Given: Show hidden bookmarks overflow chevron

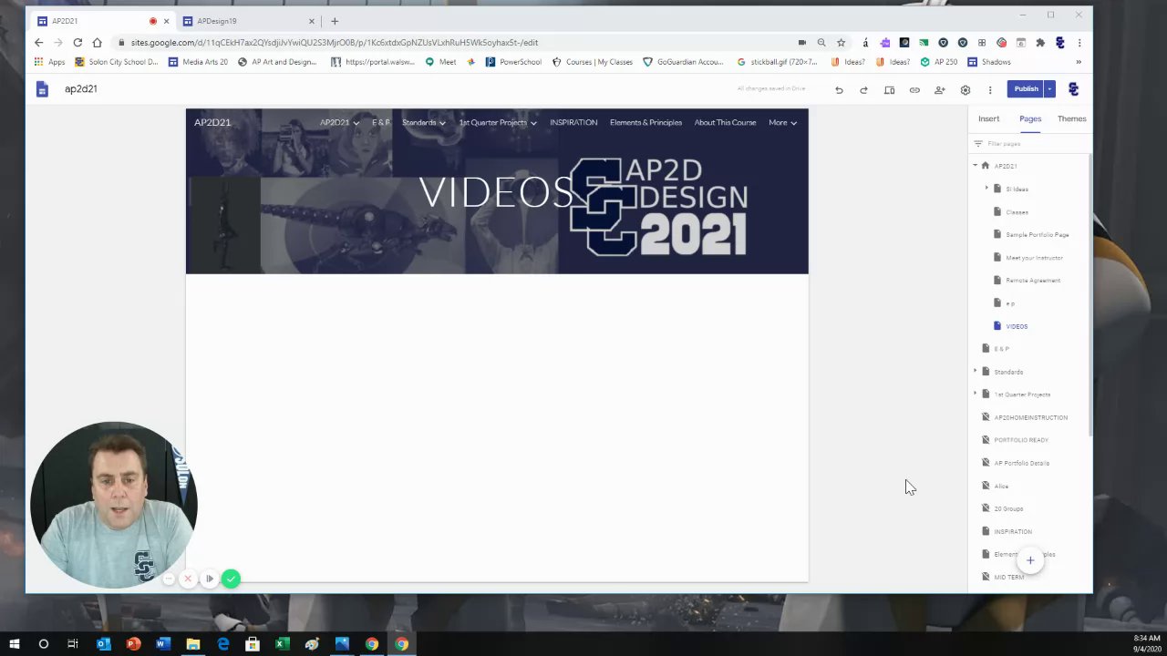Looking at the screenshot, I should 1079,62.
